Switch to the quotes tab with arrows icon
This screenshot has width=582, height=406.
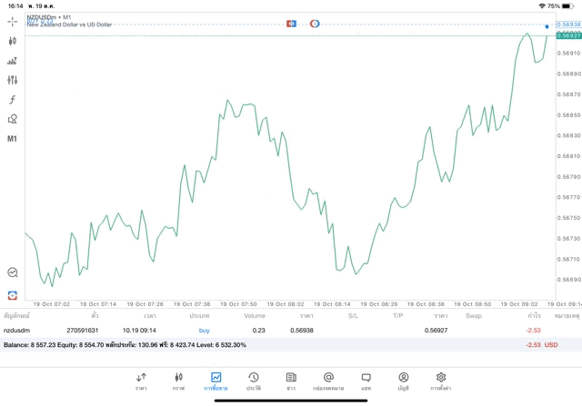coord(141,381)
